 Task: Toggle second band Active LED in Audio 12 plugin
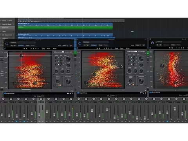(58, 61)
